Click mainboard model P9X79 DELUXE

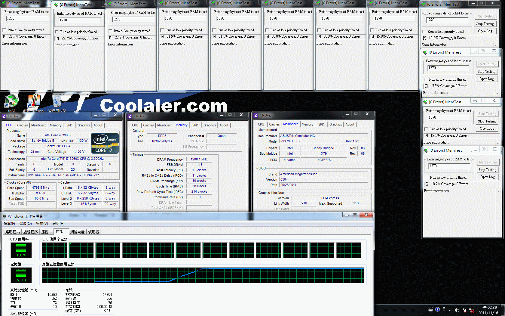point(307,141)
